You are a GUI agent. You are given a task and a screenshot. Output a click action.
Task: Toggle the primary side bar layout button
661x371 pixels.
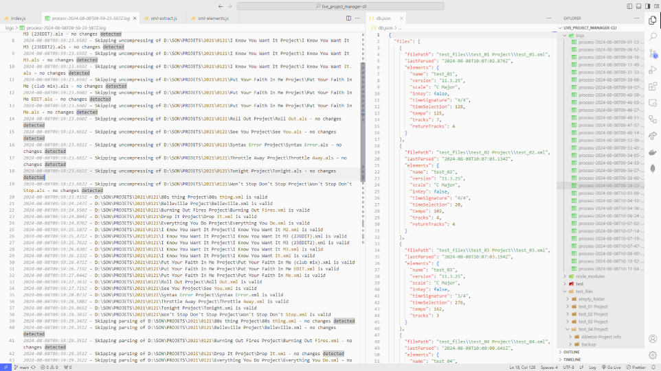(x=629, y=6)
